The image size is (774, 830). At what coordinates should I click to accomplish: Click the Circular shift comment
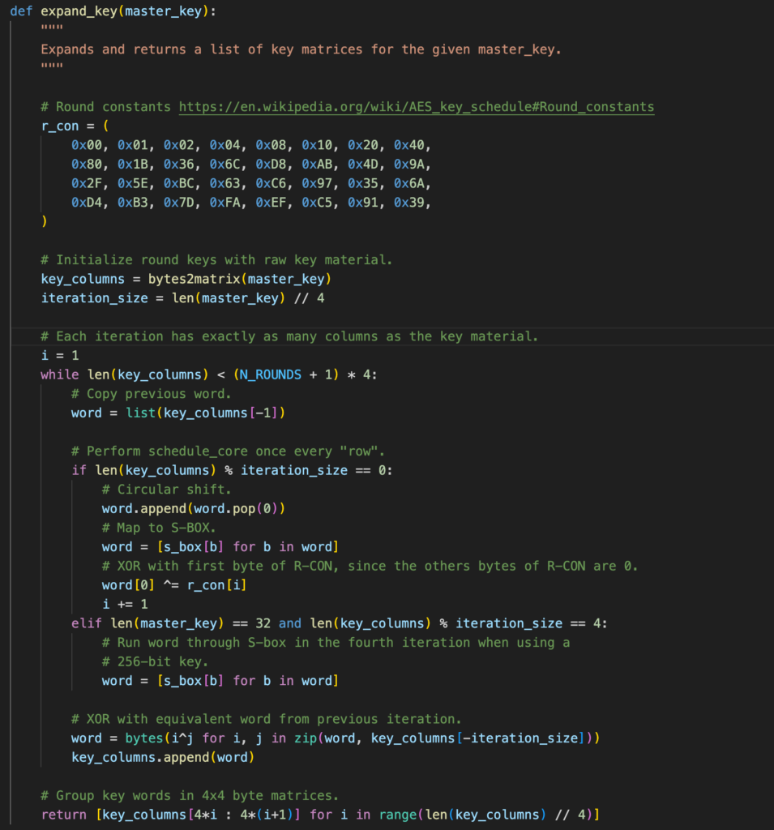point(166,490)
